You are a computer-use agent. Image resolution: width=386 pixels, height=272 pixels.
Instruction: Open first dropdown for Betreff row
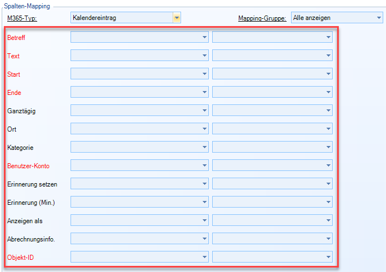tap(139, 37)
